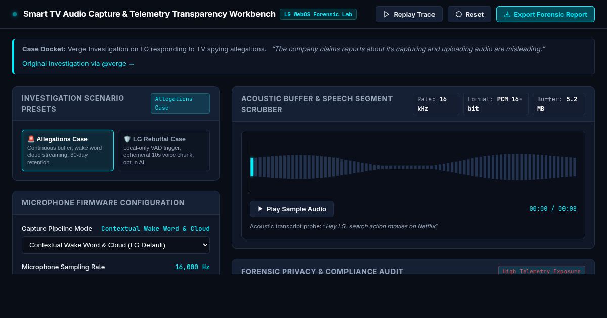Click the shield icon on LG Rebuttal Case
The image size is (607, 318).
[127, 139]
